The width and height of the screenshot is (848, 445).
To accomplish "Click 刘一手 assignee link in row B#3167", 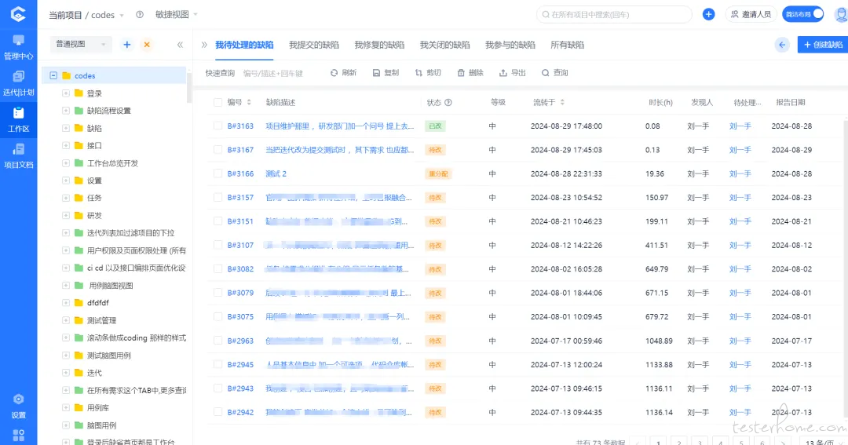I will pos(740,150).
